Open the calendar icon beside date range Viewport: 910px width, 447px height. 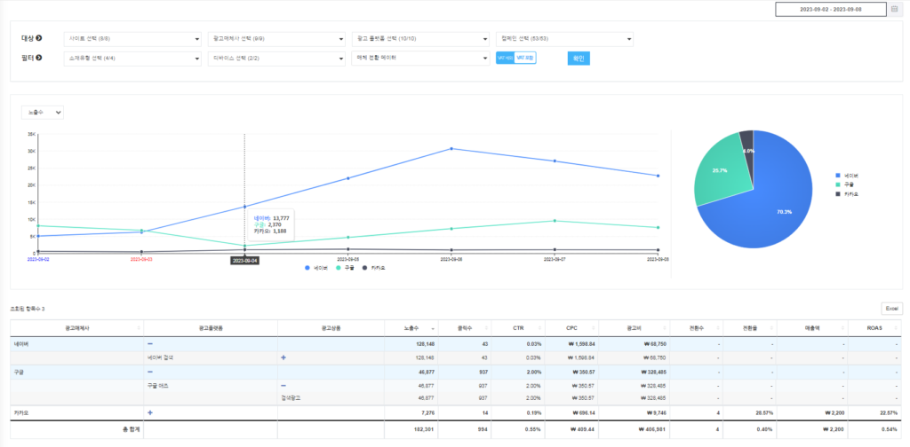coord(894,9)
